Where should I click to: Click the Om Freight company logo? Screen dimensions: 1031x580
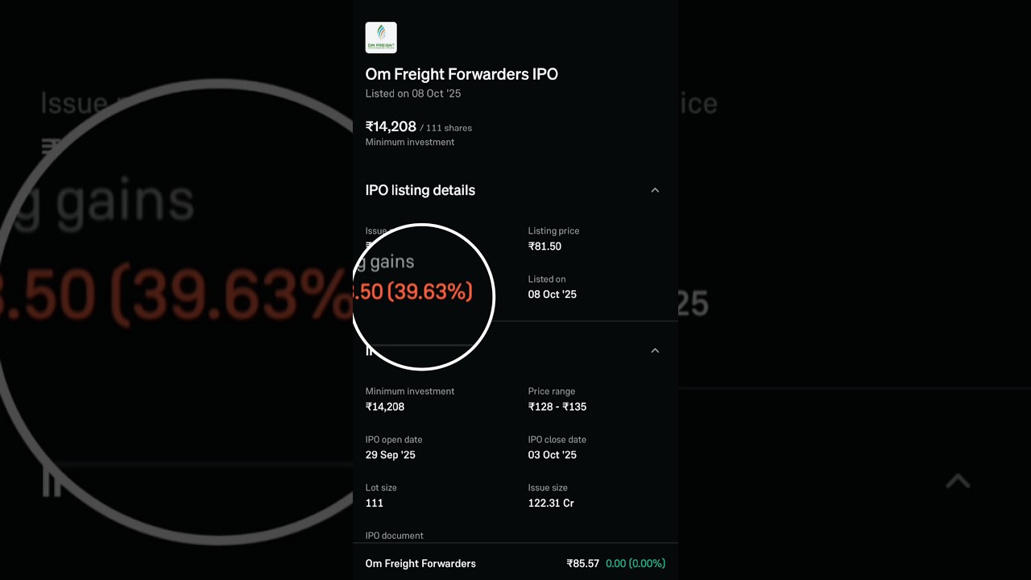coord(381,38)
